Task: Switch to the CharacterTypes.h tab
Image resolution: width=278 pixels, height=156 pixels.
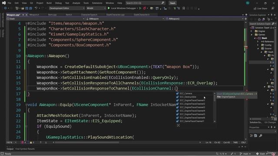Action: 89,15
